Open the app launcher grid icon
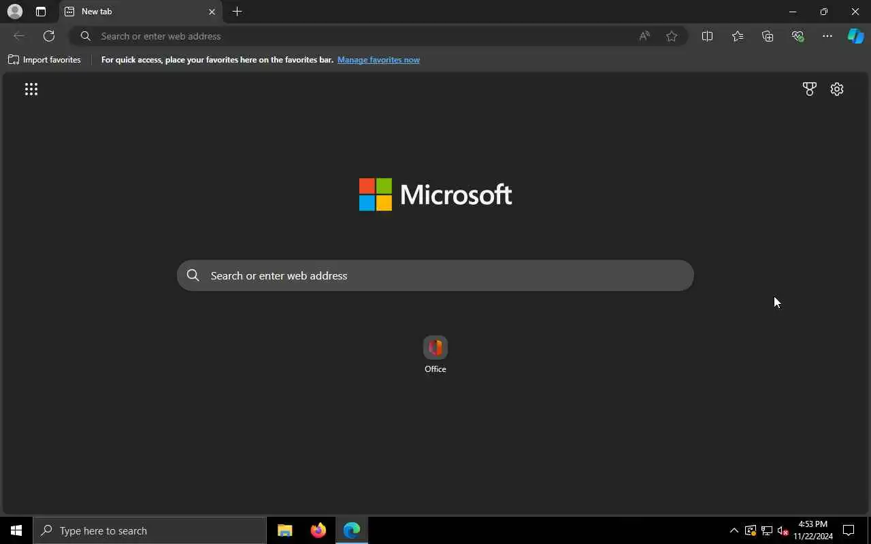 coord(31,89)
